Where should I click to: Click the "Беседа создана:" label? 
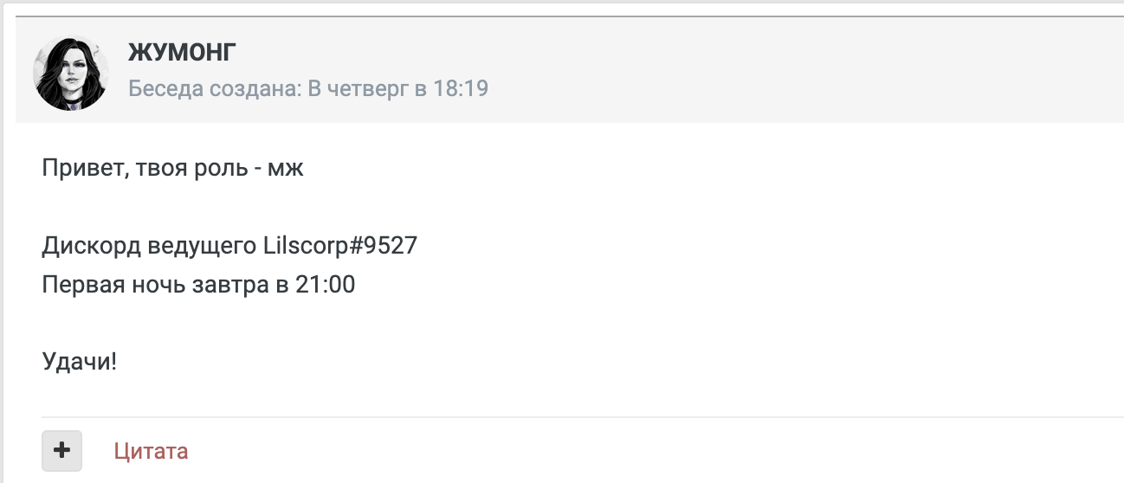click(215, 88)
